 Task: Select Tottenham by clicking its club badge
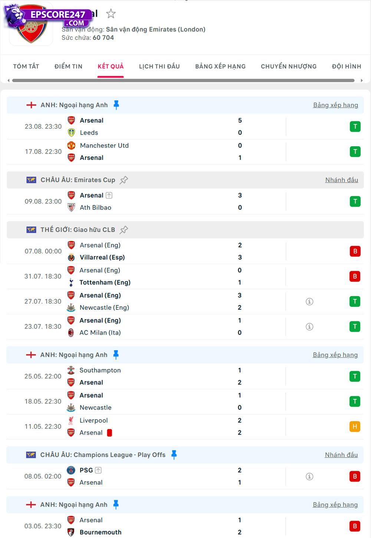(x=72, y=282)
